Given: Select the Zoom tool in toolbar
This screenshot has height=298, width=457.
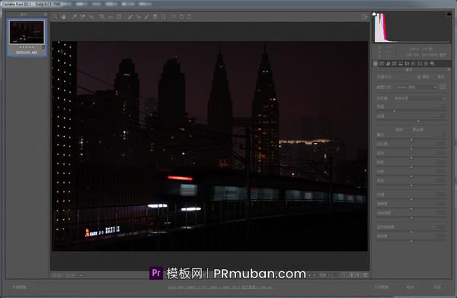Looking at the screenshot, I should click(x=55, y=17).
